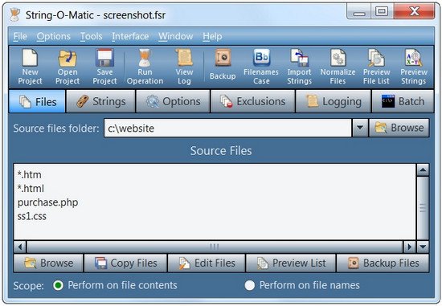Switch to the Strings tab

101,101
